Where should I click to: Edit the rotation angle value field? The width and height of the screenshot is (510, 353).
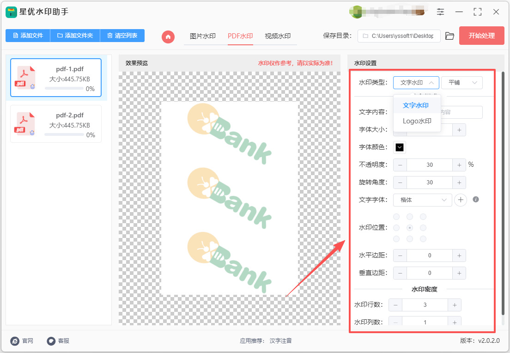[x=430, y=183]
